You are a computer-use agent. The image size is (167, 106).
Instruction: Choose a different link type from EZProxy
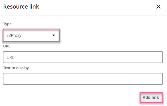[x=31, y=35]
